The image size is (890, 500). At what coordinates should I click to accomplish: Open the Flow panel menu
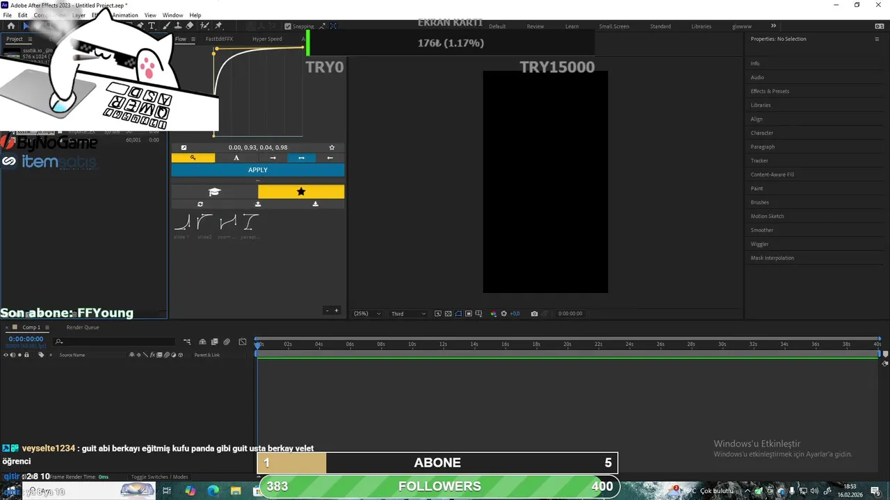193,39
